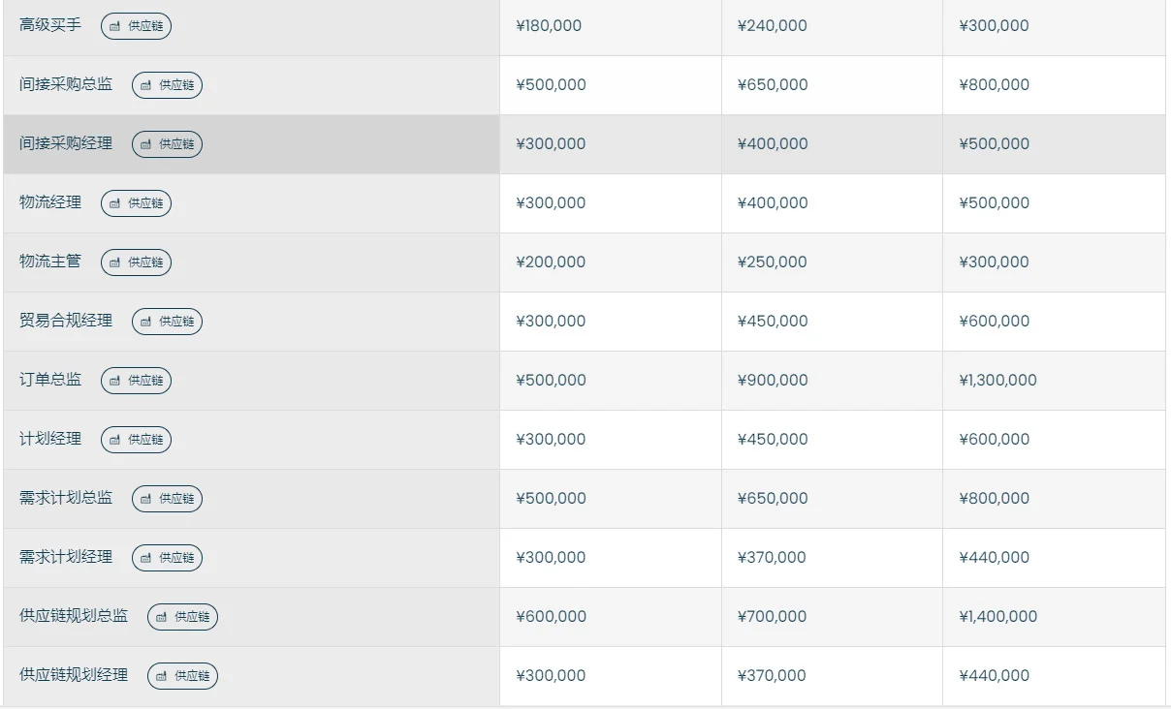Click the ¥900,000 median salary cell
Image resolution: width=1171 pixels, height=709 pixels.
832,381
